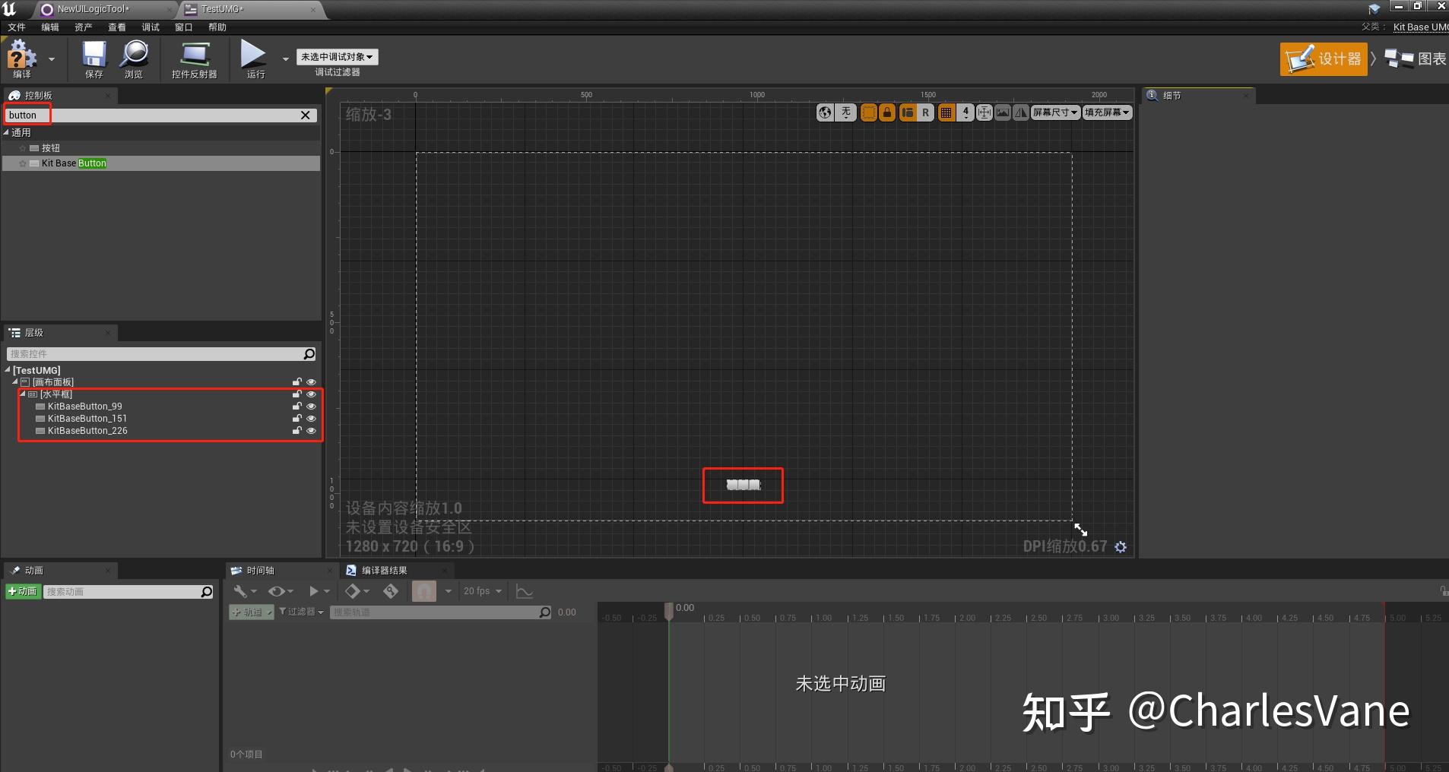Open the 窗口 menu
The width and height of the screenshot is (1449, 772).
pyautogui.click(x=183, y=27)
